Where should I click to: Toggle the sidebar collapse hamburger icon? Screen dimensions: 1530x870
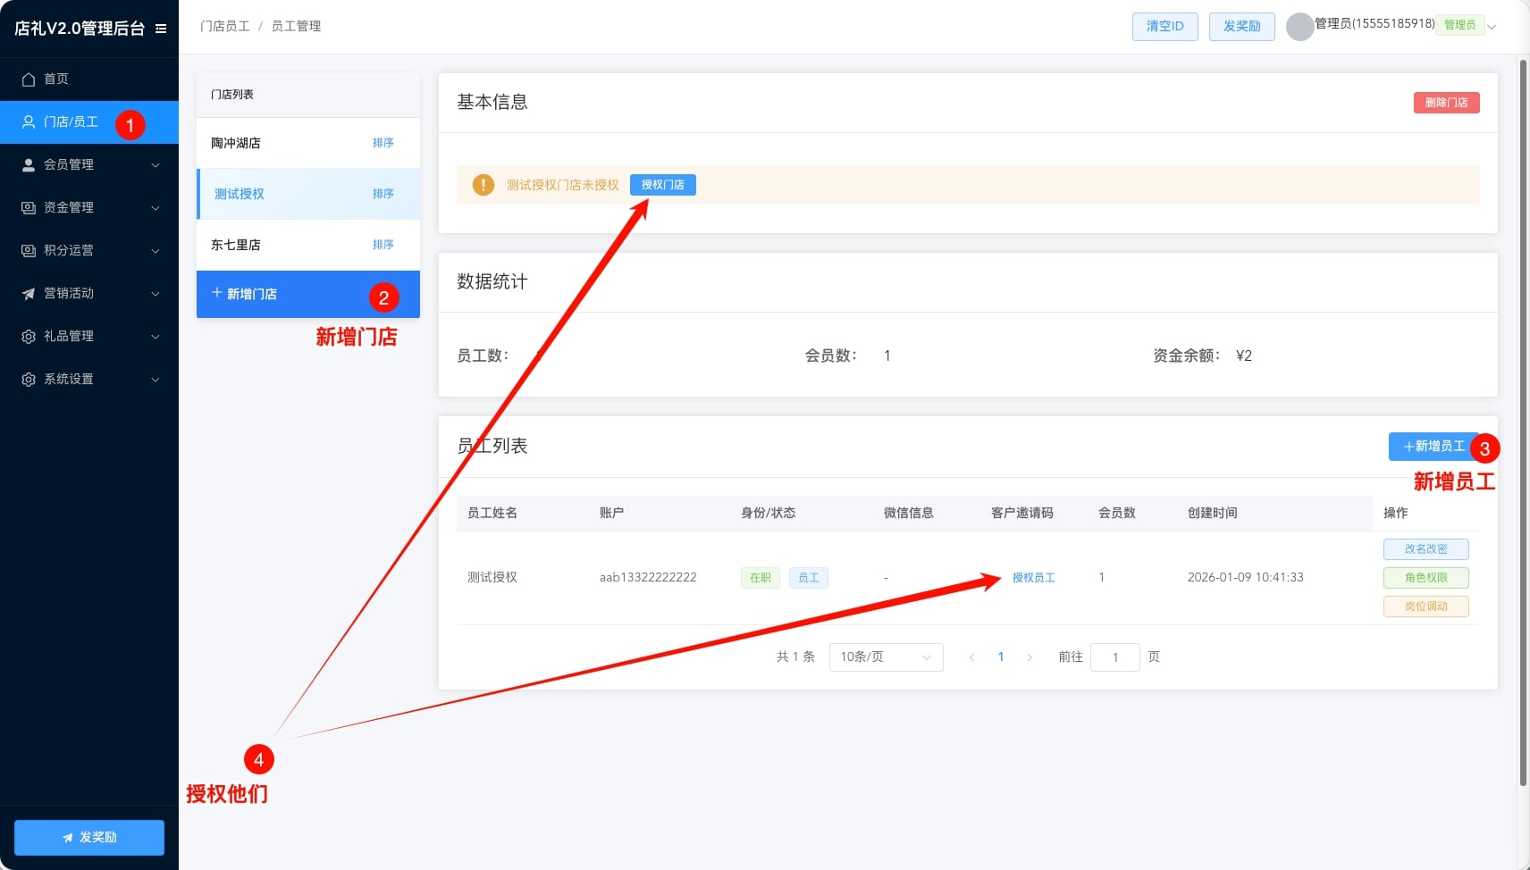(x=161, y=29)
